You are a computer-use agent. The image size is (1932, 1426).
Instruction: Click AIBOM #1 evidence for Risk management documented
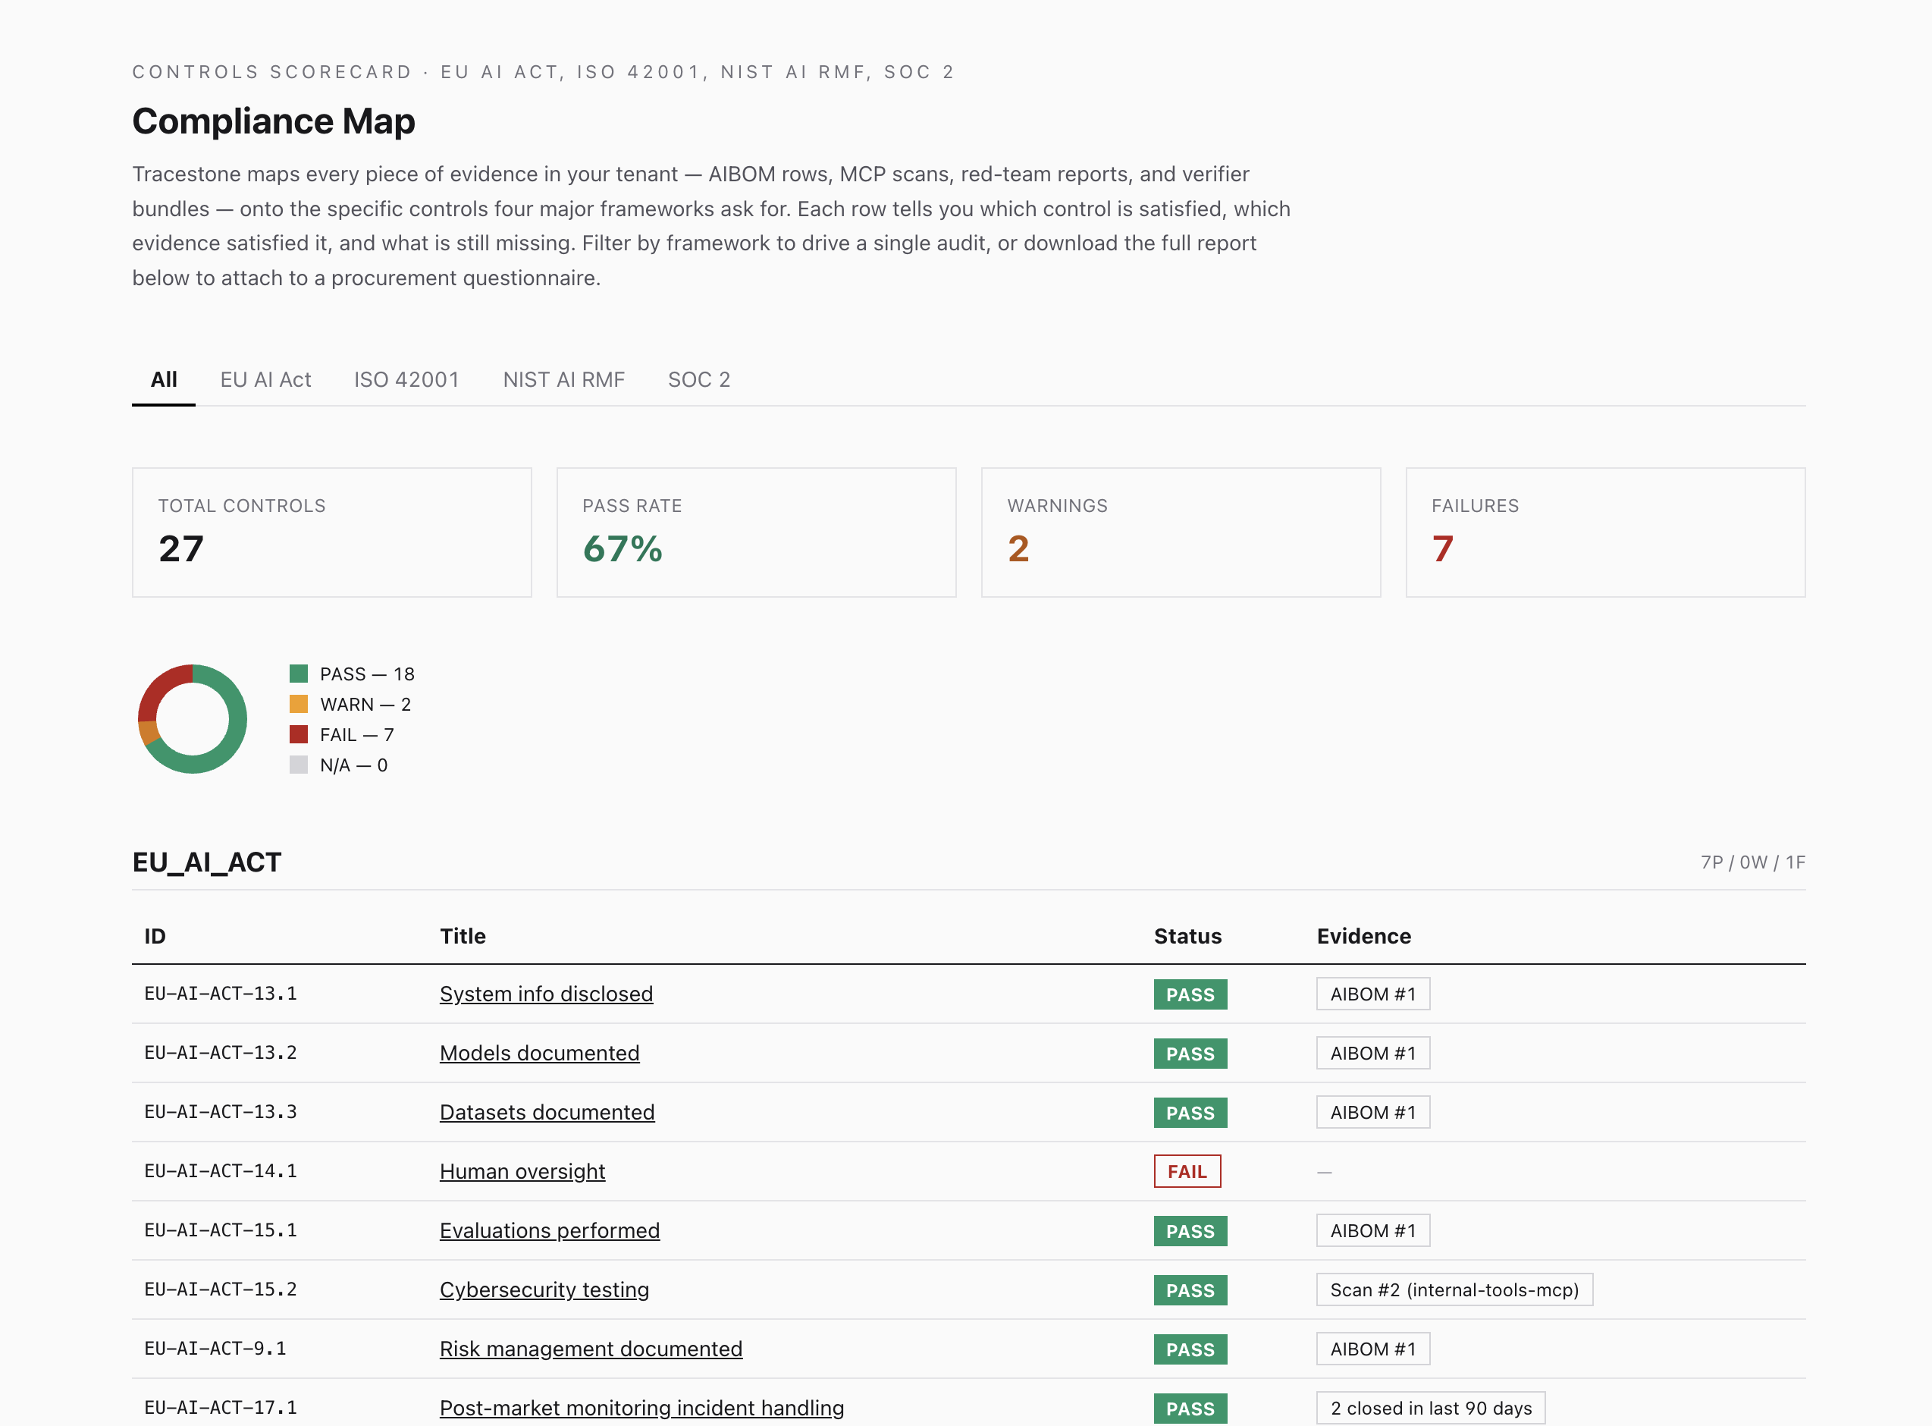pos(1373,1349)
